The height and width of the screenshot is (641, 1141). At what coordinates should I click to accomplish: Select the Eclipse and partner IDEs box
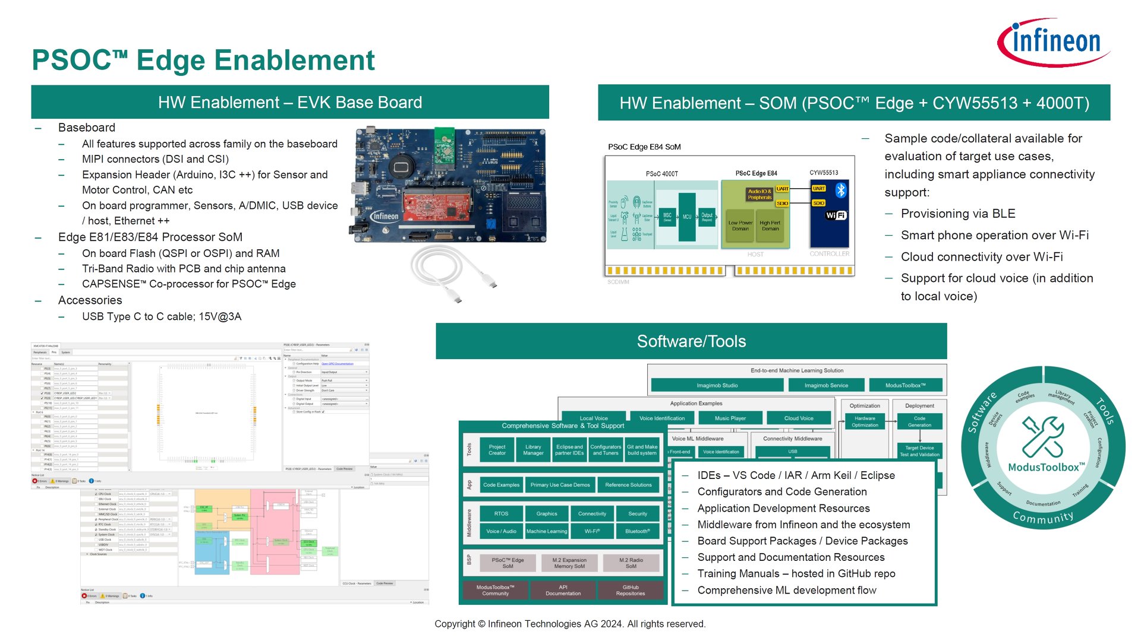click(569, 450)
